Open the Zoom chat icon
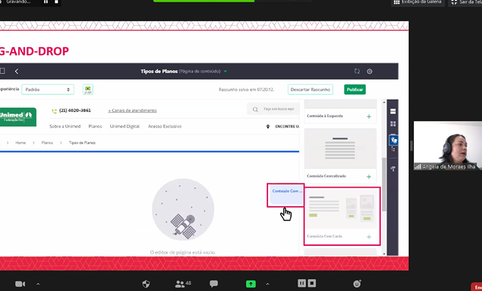The width and height of the screenshot is (482, 291). tap(213, 283)
